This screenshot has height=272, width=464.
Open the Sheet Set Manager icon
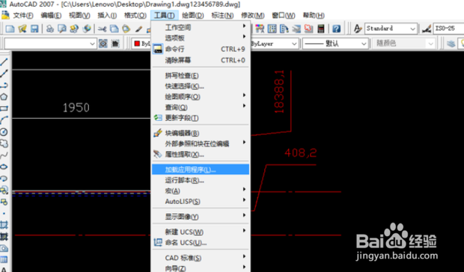click(296, 28)
